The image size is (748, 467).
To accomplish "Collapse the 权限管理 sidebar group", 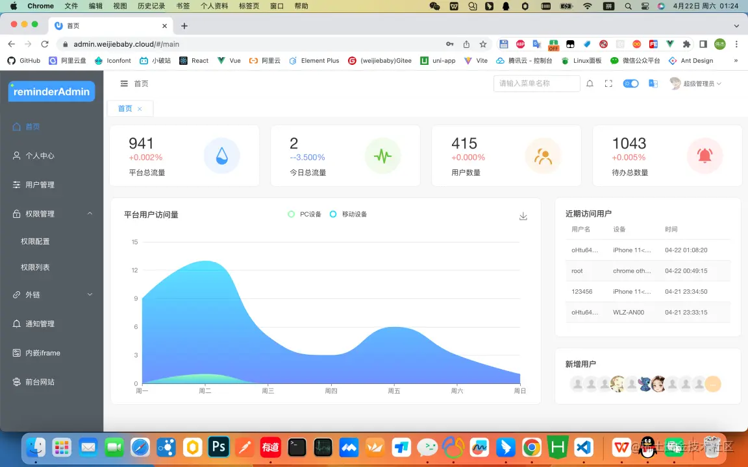I will (51, 214).
